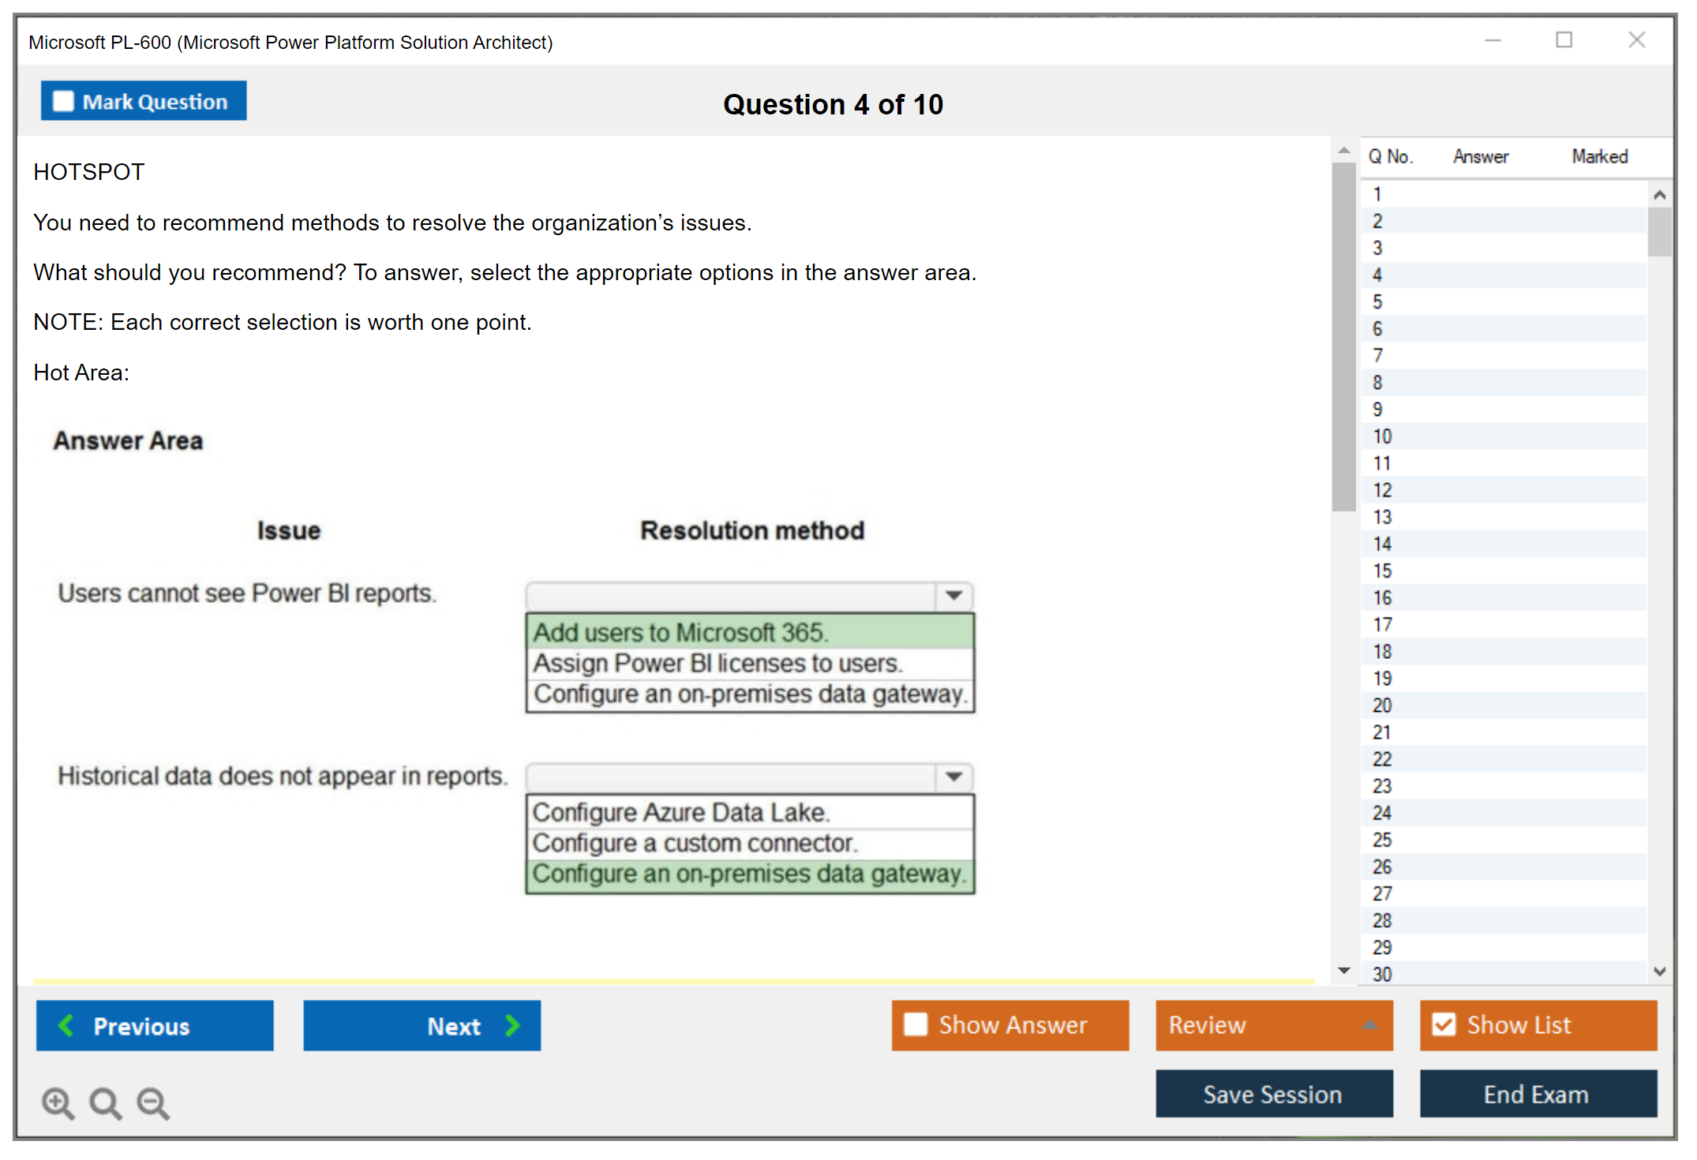Click the question list scroll-up arrow
The width and height of the screenshot is (1697, 1160).
pos(1659,195)
